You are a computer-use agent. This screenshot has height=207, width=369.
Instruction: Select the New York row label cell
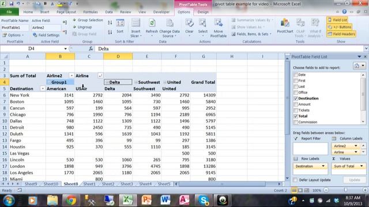pyautogui.click(x=28, y=95)
